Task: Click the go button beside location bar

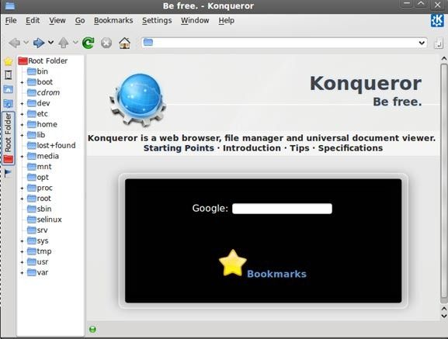Action: [438, 43]
